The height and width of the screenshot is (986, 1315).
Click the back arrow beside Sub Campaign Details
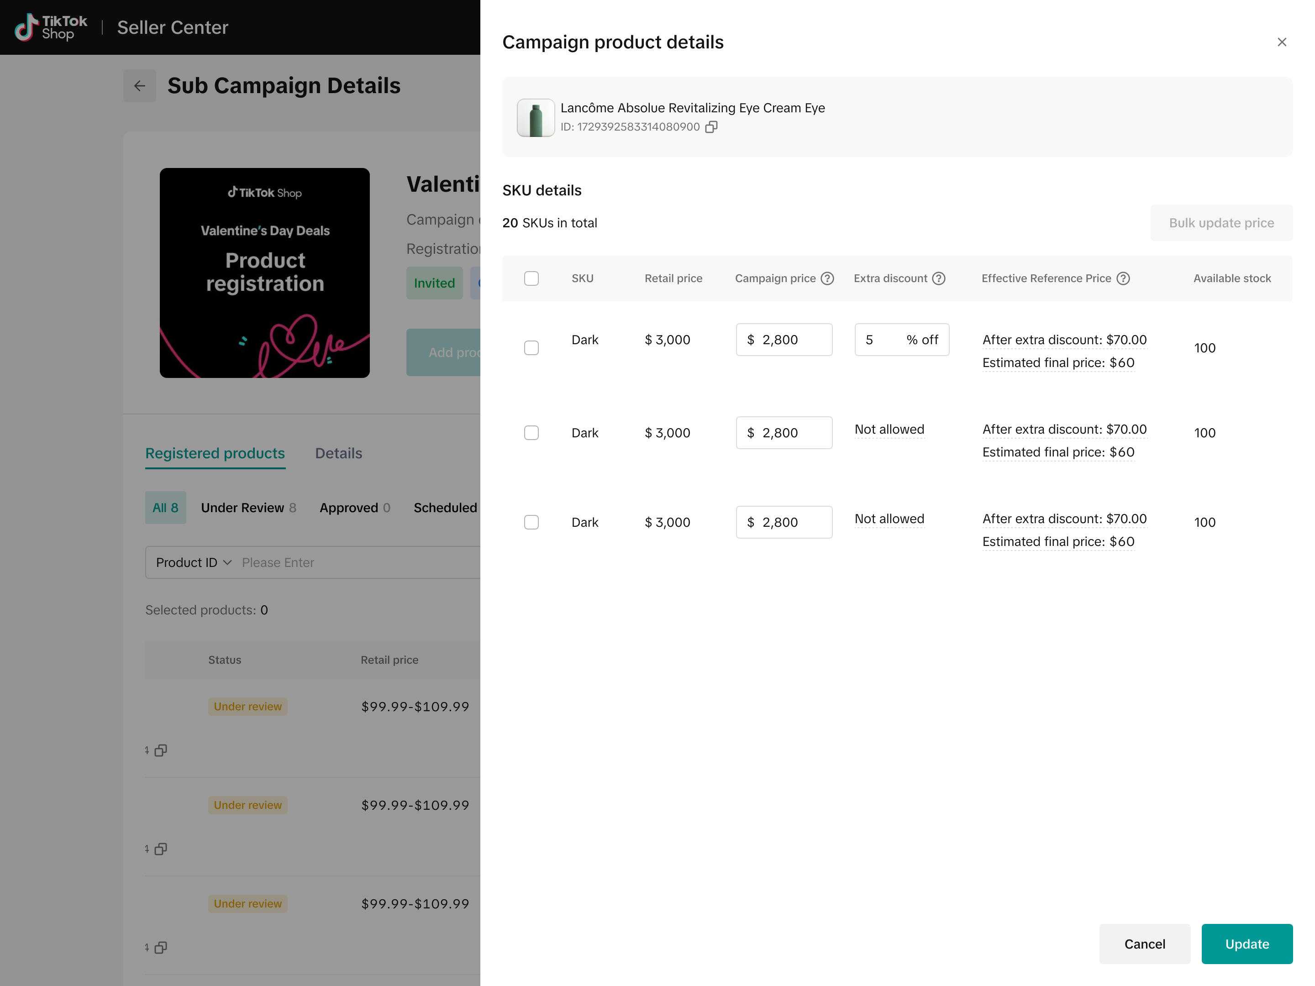click(x=140, y=85)
